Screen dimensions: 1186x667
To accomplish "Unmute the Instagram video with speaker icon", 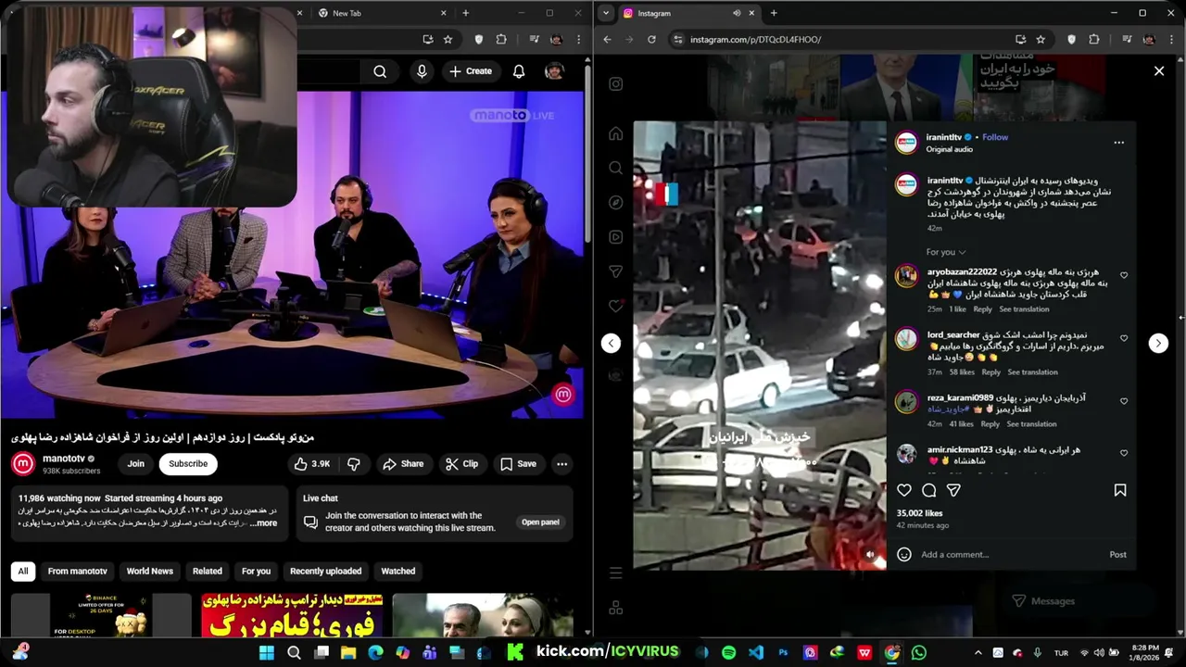I will [x=869, y=554].
